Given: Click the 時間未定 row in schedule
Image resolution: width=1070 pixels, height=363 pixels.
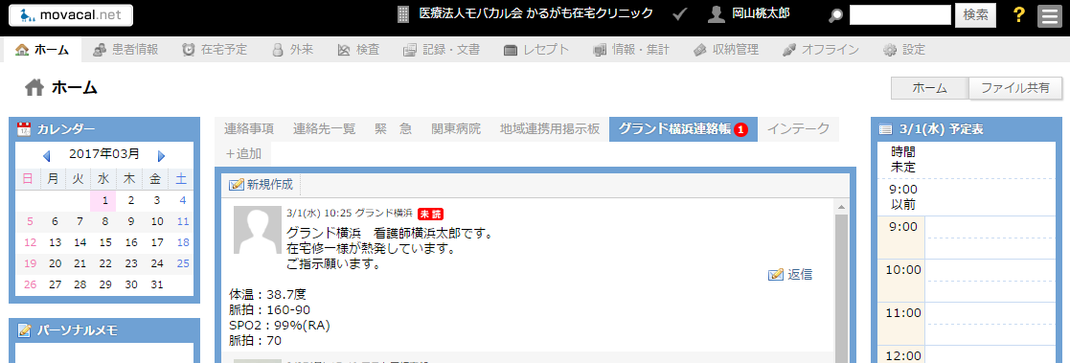Looking at the screenshot, I should (967, 159).
